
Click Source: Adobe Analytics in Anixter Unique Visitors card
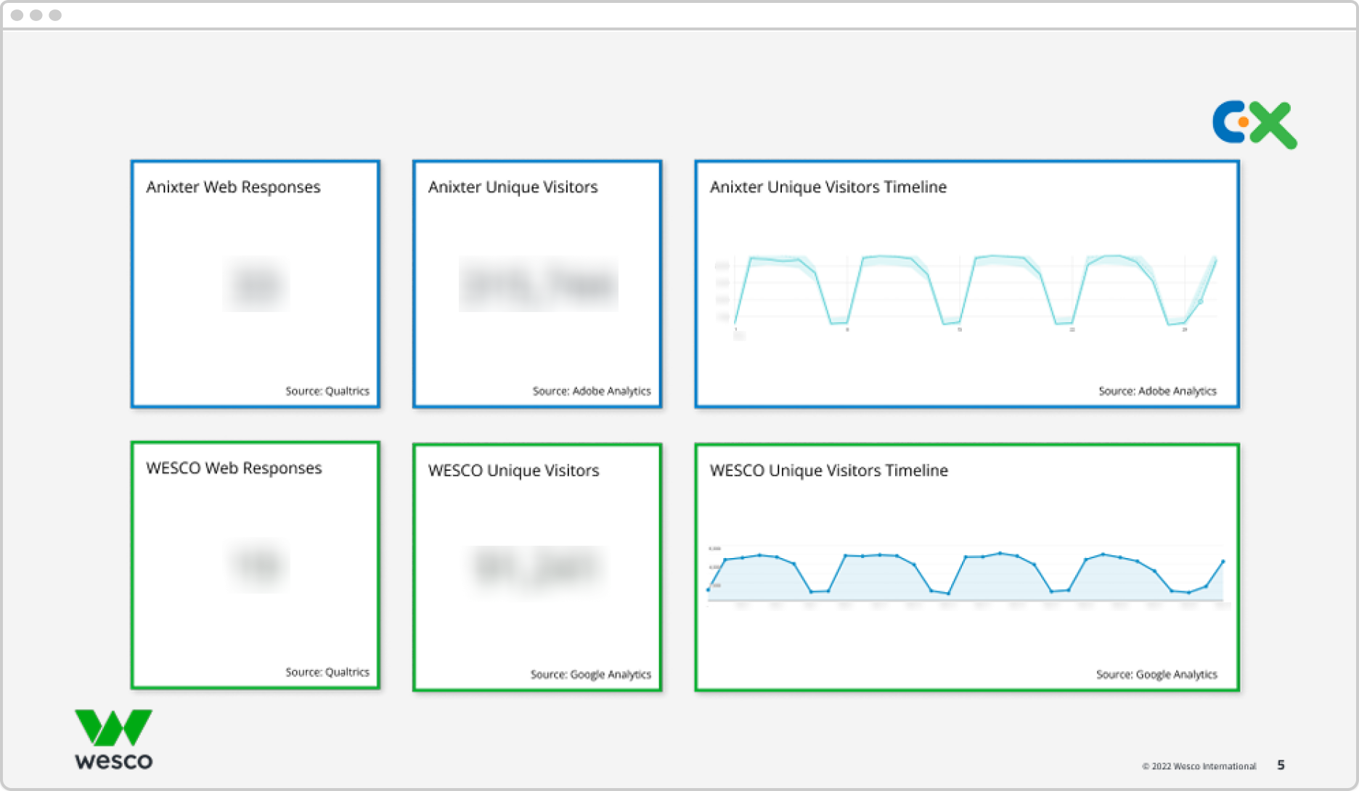(x=592, y=391)
